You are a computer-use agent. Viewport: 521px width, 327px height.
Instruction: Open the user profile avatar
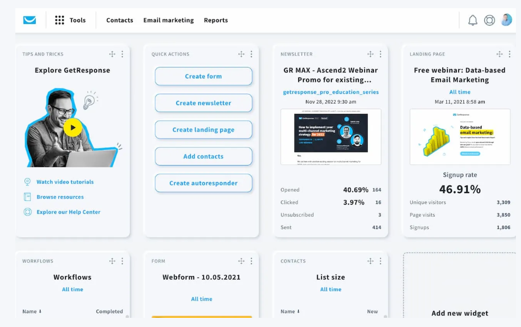pos(506,20)
